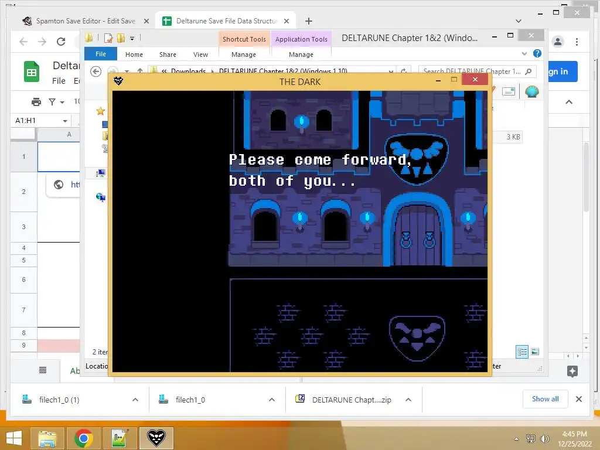Viewport: 600px width, 450px height.
Task: Open network icon in tray
Action: pos(530,438)
